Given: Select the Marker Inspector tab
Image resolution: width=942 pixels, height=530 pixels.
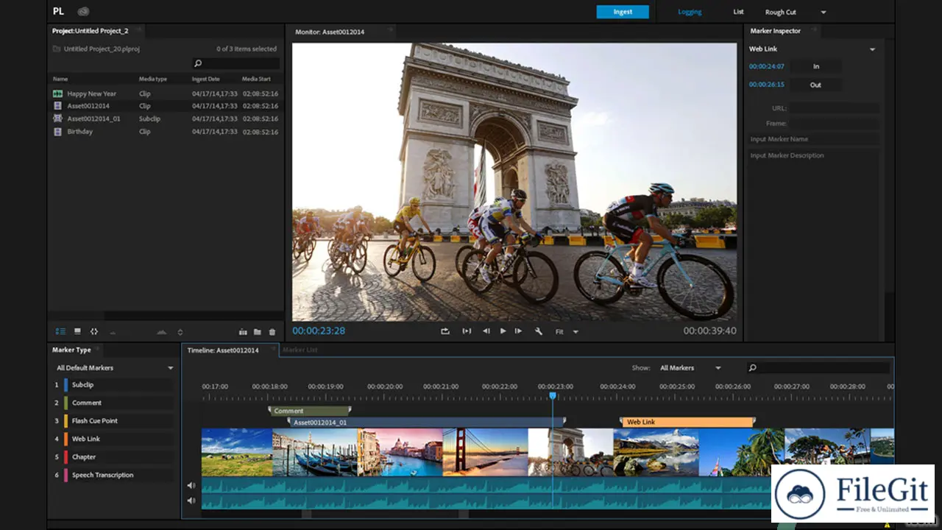Looking at the screenshot, I should [x=776, y=31].
